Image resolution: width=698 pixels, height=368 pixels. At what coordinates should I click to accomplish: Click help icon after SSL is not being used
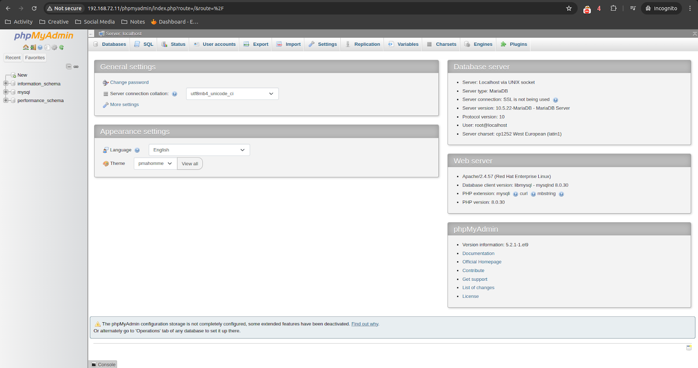(x=555, y=100)
